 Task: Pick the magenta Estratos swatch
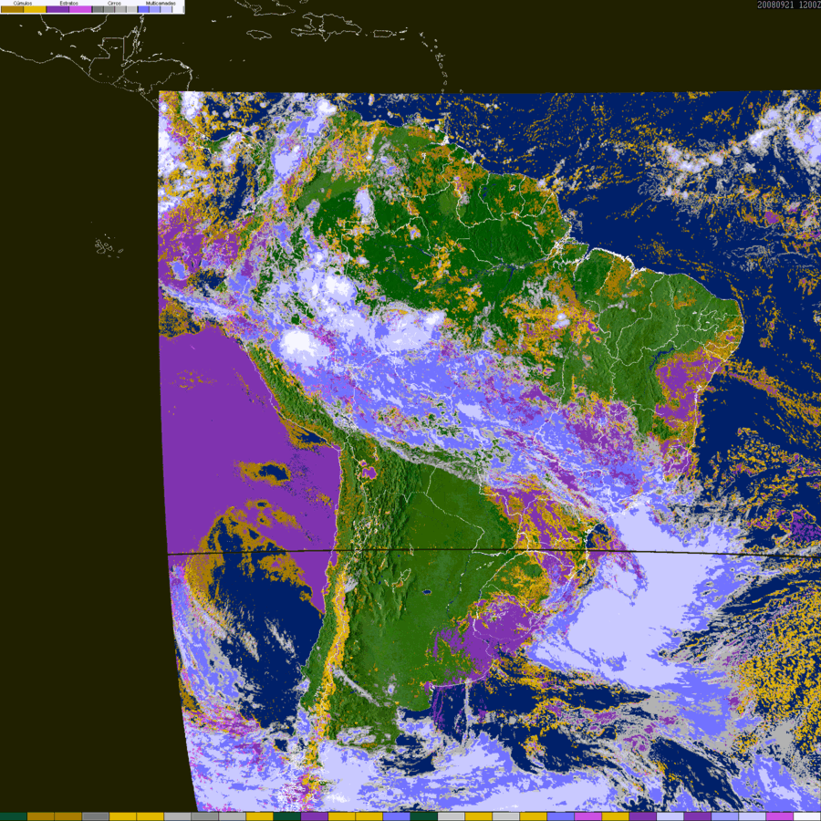(80, 9)
